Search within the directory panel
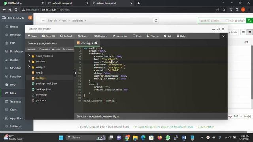Image resolution: width=253 pixels, height=142 pixels. [x=68, y=49]
